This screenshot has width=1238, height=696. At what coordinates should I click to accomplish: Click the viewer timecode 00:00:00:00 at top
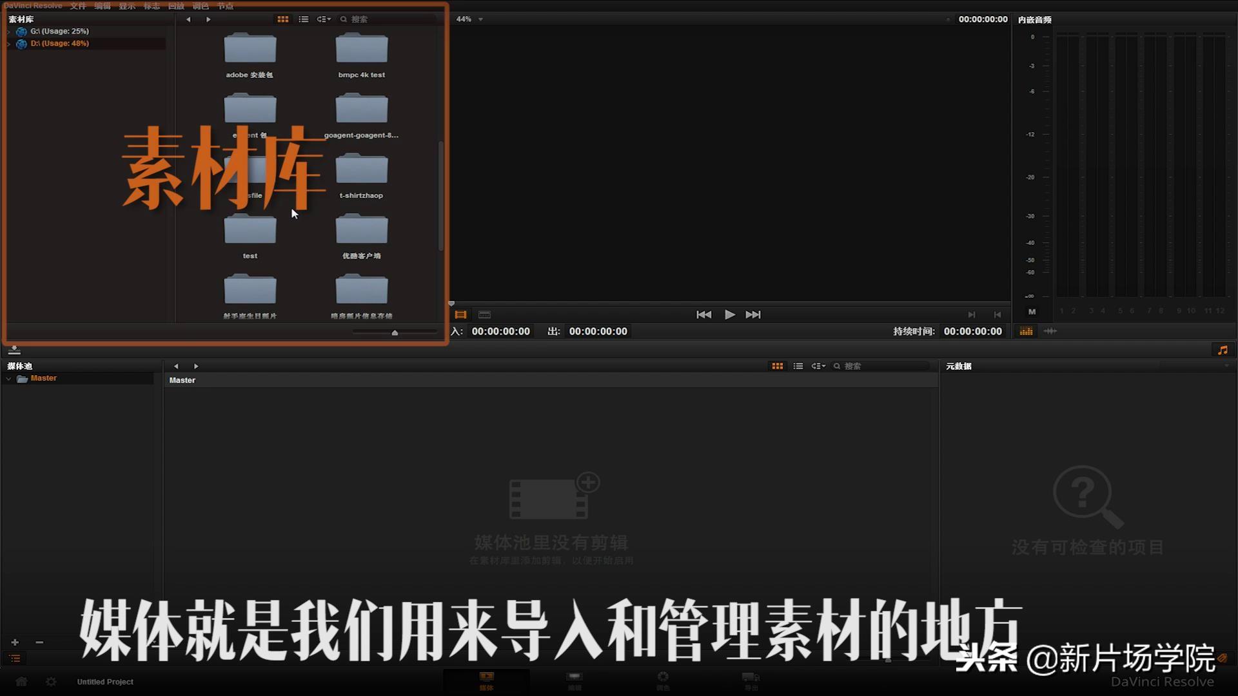[983, 19]
